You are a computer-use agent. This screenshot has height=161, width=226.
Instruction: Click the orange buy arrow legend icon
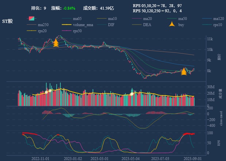pos(172,24)
